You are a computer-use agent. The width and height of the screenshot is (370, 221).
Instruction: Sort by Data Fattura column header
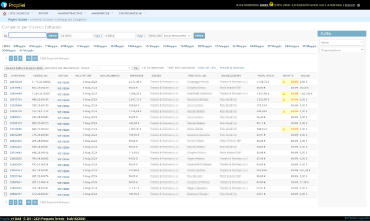83,76
